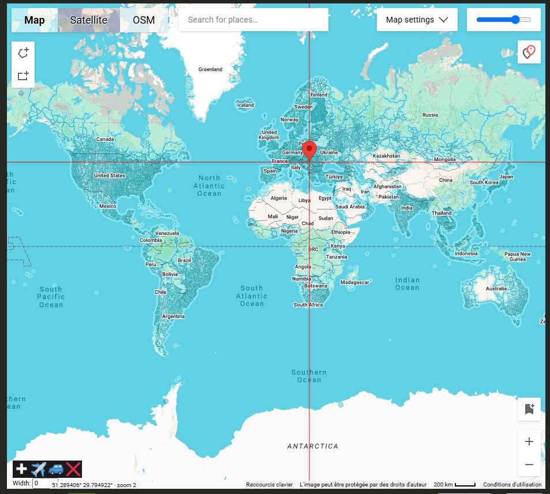Switch to the OSM view tab
The image size is (550, 494).
[144, 20]
